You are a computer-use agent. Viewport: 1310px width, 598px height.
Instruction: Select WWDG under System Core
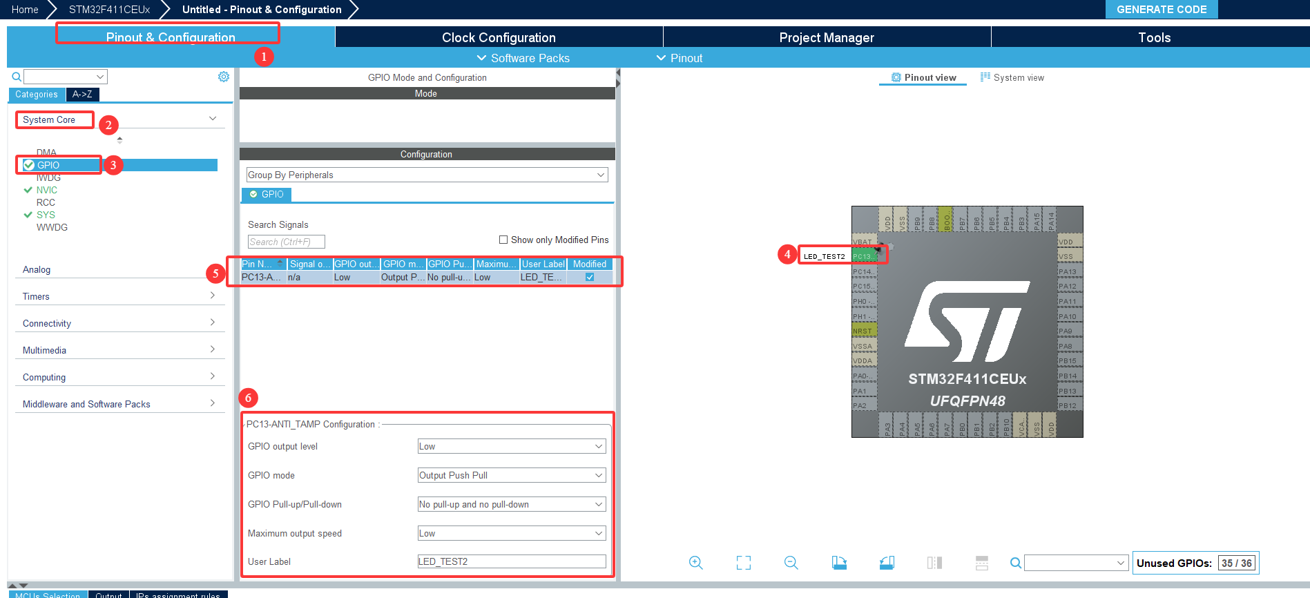point(52,227)
